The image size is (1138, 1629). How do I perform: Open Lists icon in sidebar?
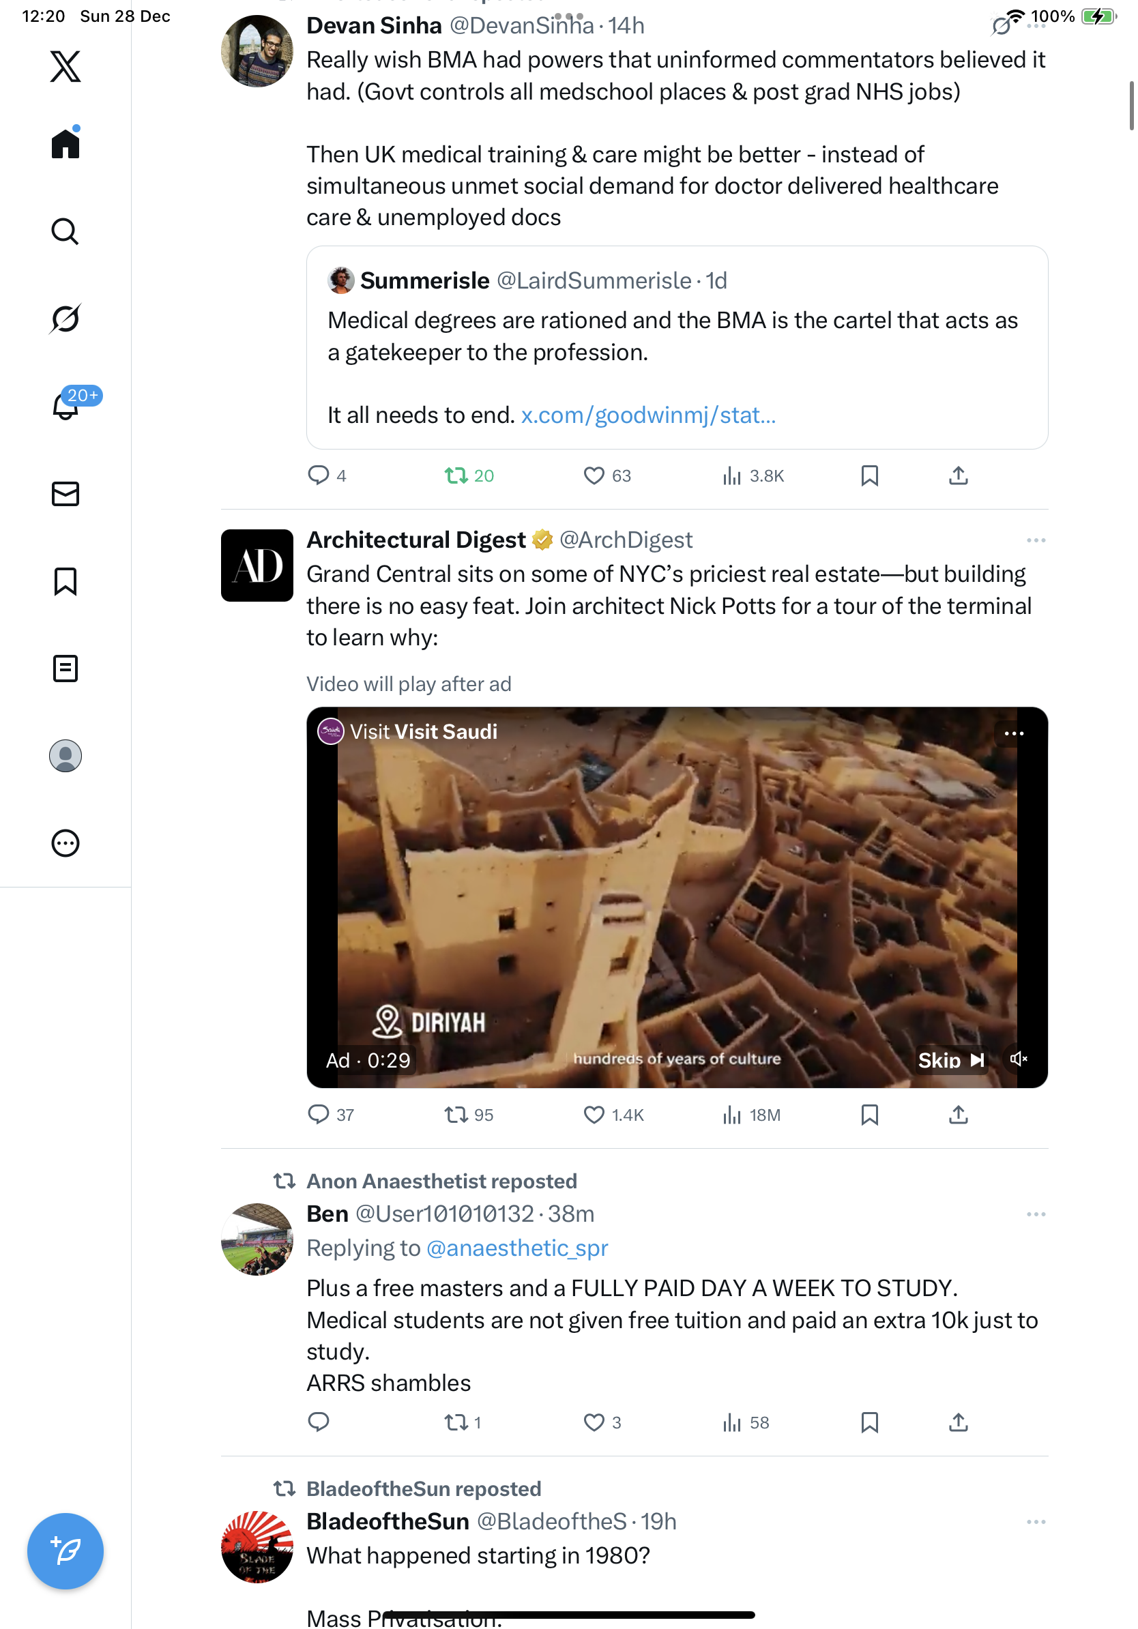[65, 669]
